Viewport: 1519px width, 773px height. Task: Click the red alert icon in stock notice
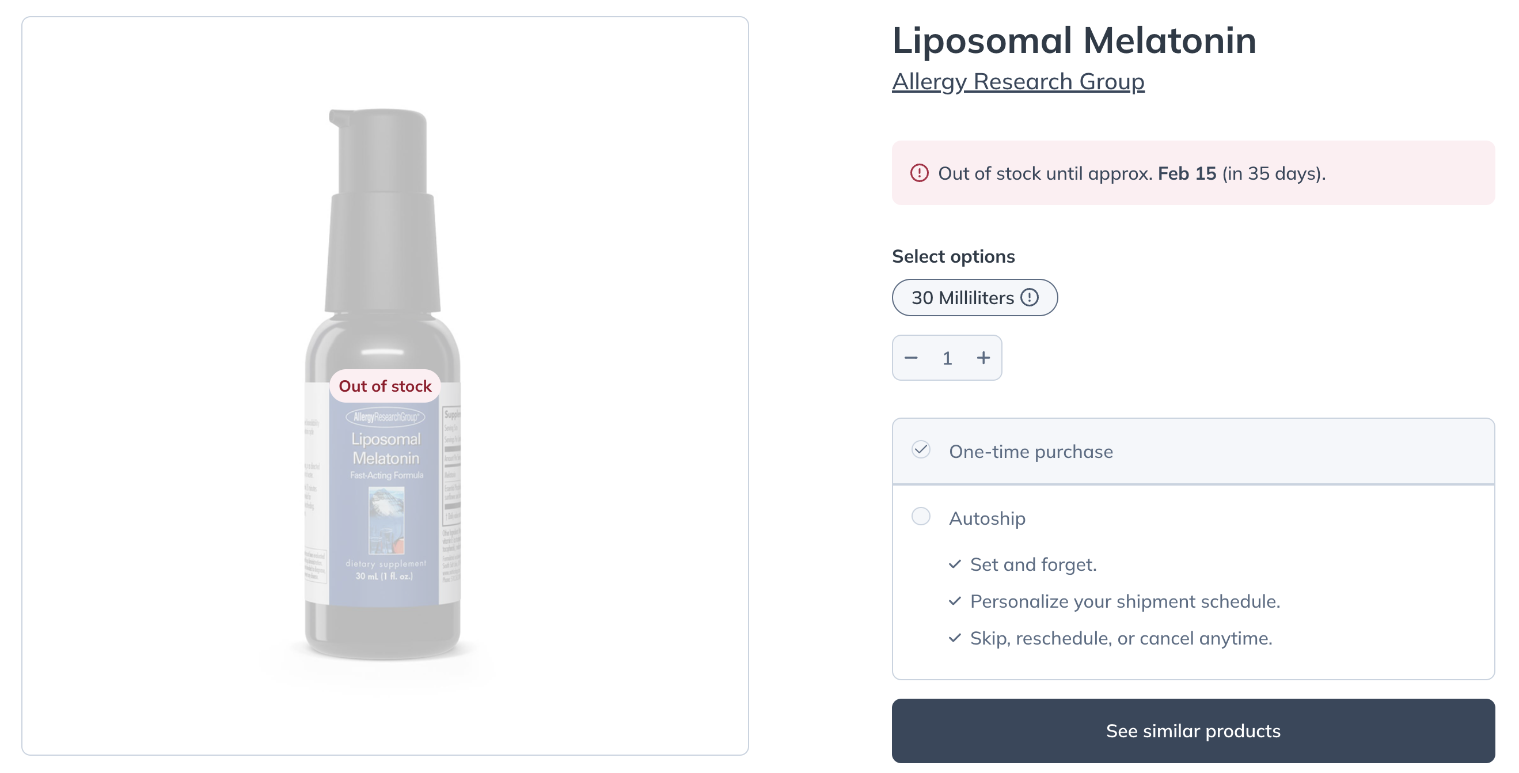[x=918, y=173]
